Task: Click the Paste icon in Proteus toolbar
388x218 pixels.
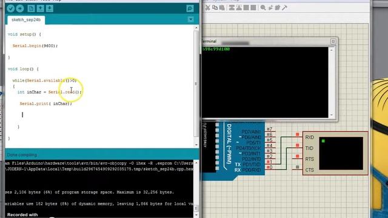Action: click(x=222, y=8)
